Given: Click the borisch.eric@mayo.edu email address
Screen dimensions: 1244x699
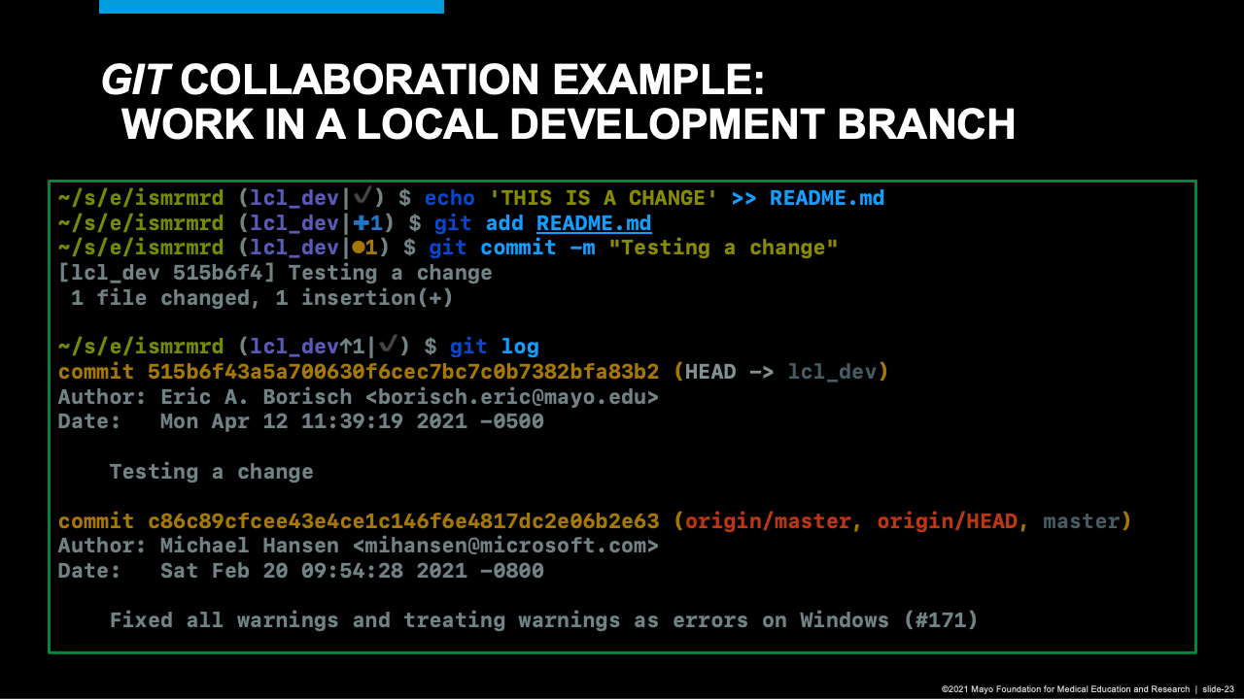Looking at the screenshot, I should [x=518, y=397].
